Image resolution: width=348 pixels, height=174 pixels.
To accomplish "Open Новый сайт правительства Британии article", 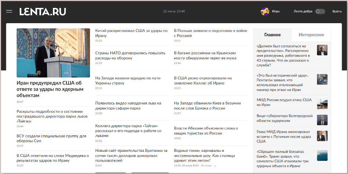I will pos(131,155).
